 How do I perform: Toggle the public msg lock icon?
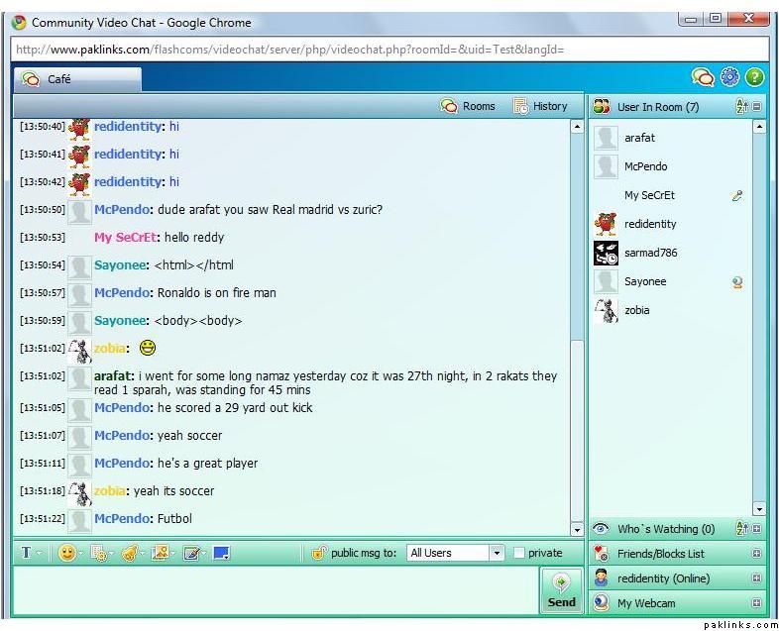click(318, 553)
